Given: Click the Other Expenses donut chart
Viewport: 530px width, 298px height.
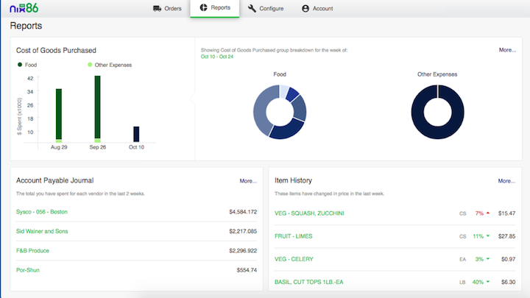Looking at the screenshot, I should click(x=437, y=112).
